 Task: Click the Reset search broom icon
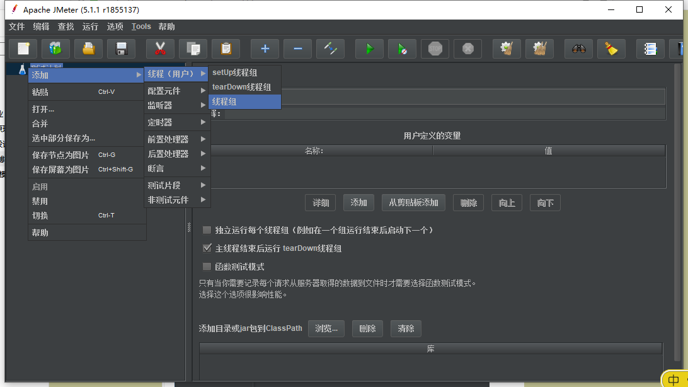(611, 49)
